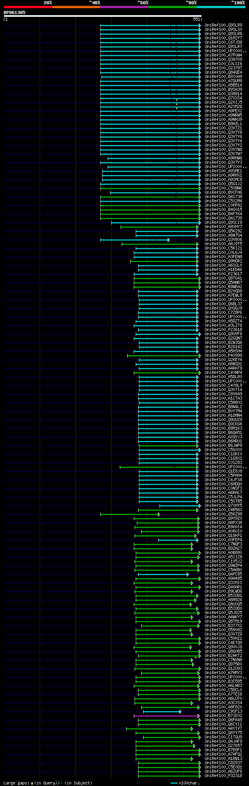Select label UniRef100_O27657
The image size is (249, 786).
click(223, 746)
